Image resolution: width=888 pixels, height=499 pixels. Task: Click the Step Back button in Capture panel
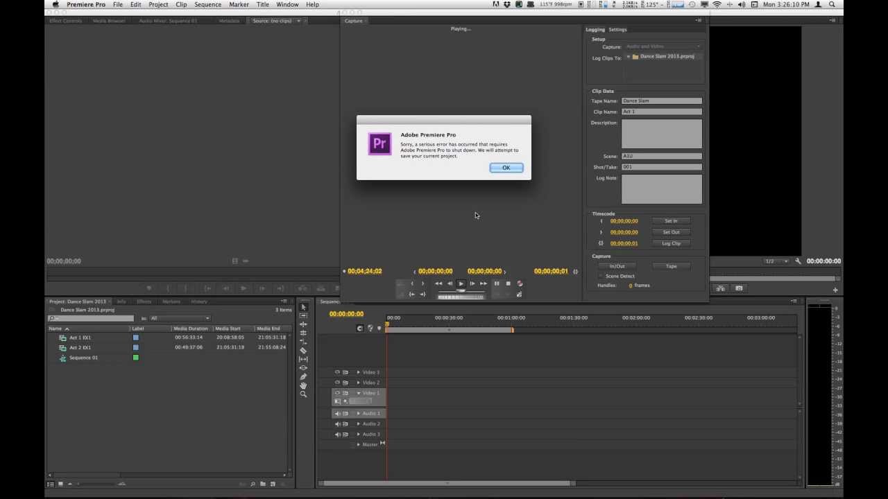tap(450, 283)
